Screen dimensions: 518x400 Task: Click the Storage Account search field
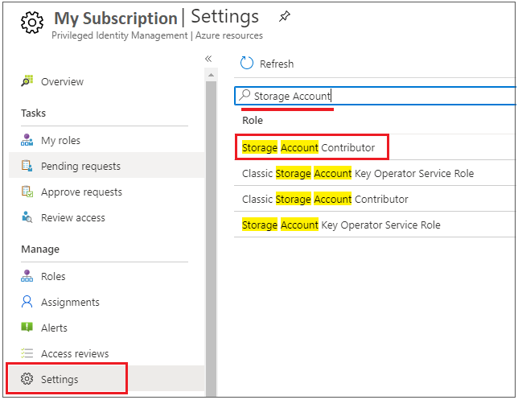(375, 96)
